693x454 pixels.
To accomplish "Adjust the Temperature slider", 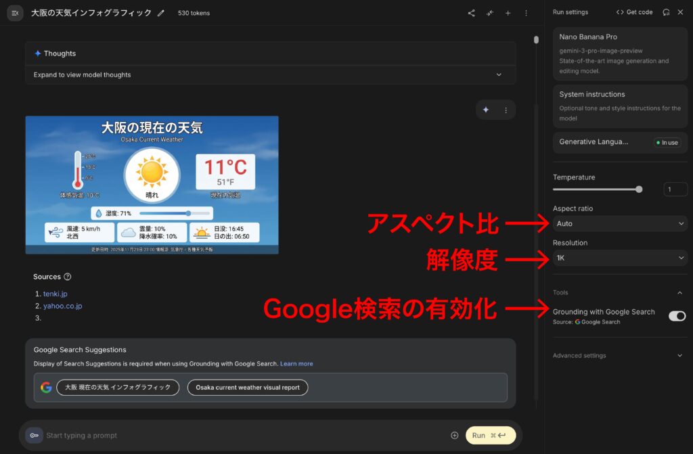I will 639,189.
